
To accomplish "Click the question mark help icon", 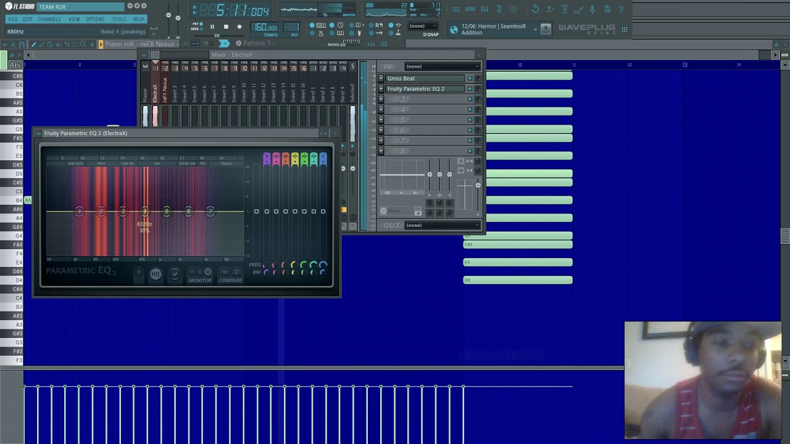I will [621, 9].
